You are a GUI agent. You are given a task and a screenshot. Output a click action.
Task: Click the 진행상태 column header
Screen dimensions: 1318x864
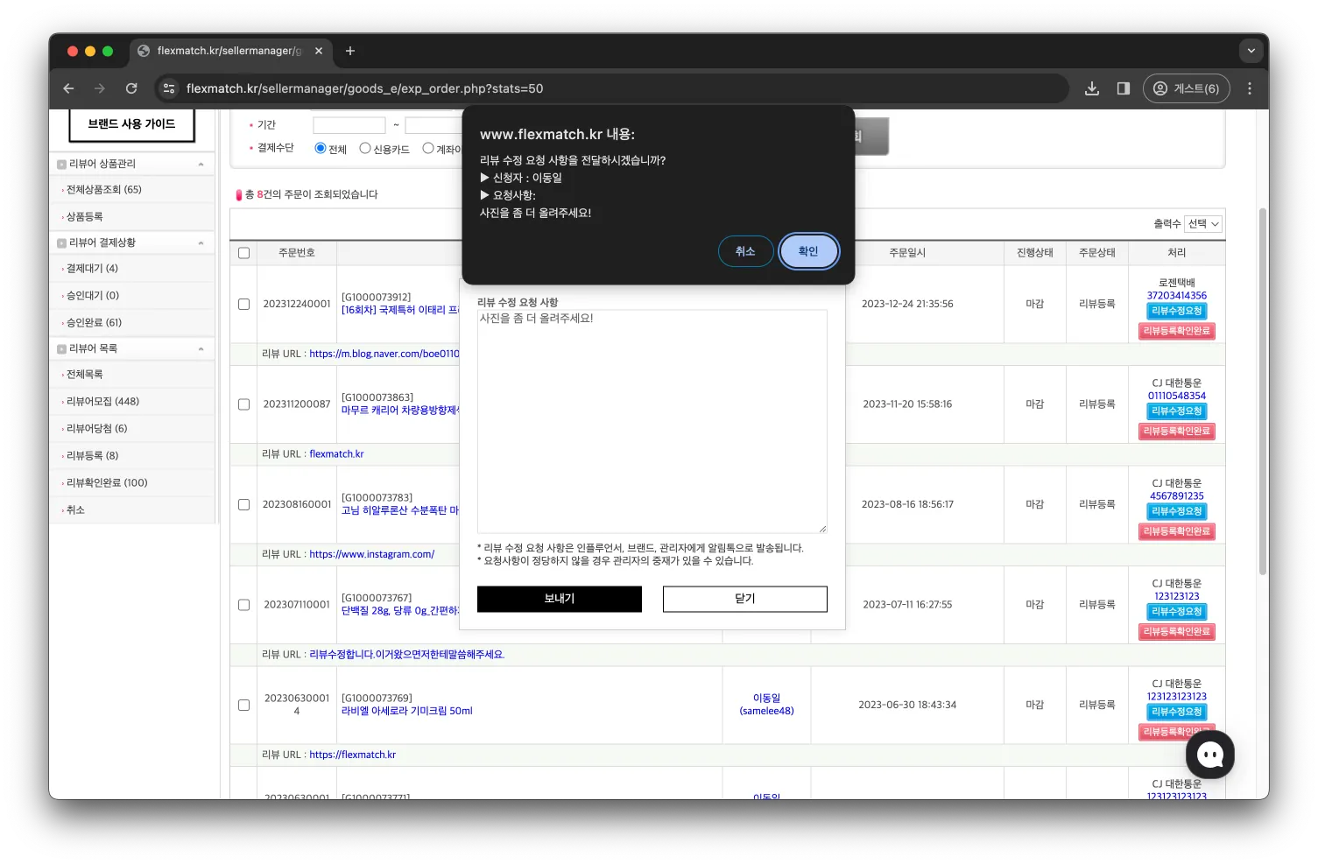point(1035,253)
